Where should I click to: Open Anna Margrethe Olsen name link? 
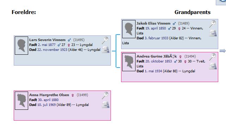point(49,95)
